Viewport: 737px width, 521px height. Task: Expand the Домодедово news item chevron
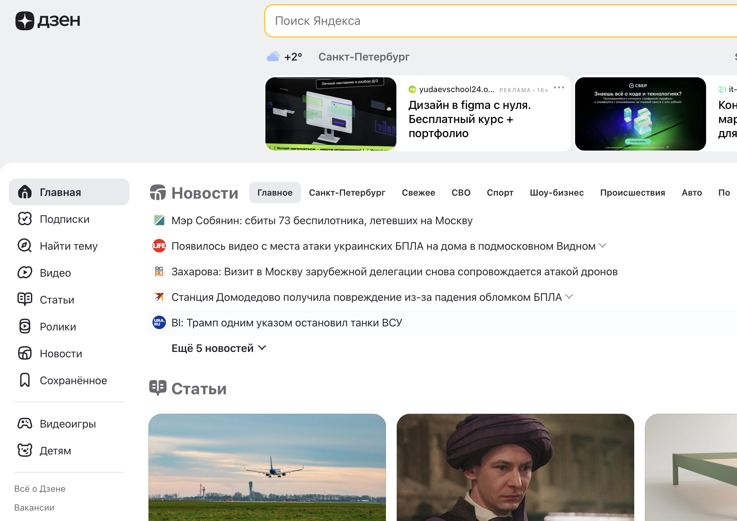point(569,297)
